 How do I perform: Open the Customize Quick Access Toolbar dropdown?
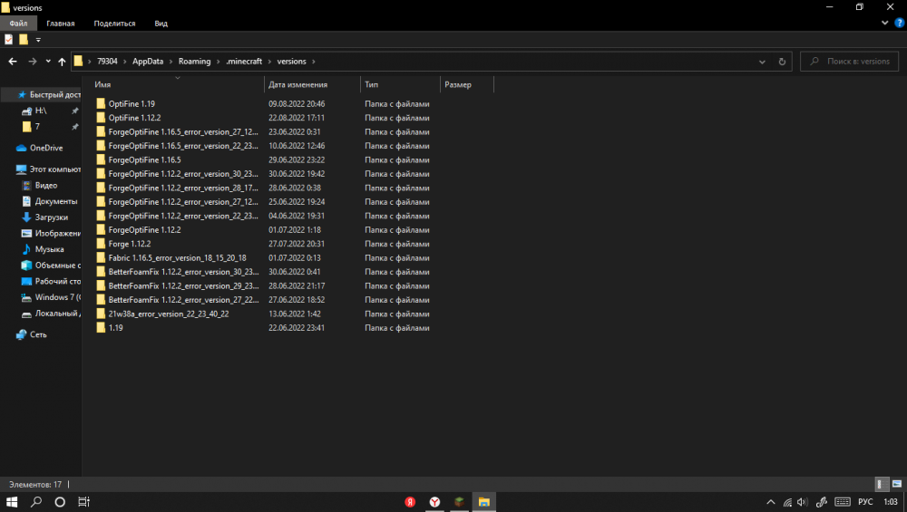point(38,40)
